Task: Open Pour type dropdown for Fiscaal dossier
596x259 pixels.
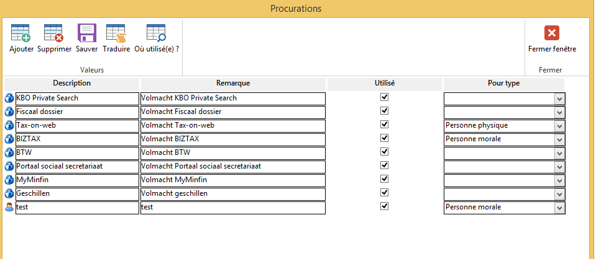Action: (559, 112)
